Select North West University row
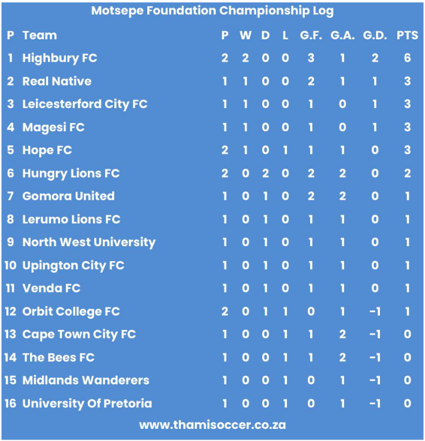The width and height of the screenshot is (425, 441). coord(212,242)
